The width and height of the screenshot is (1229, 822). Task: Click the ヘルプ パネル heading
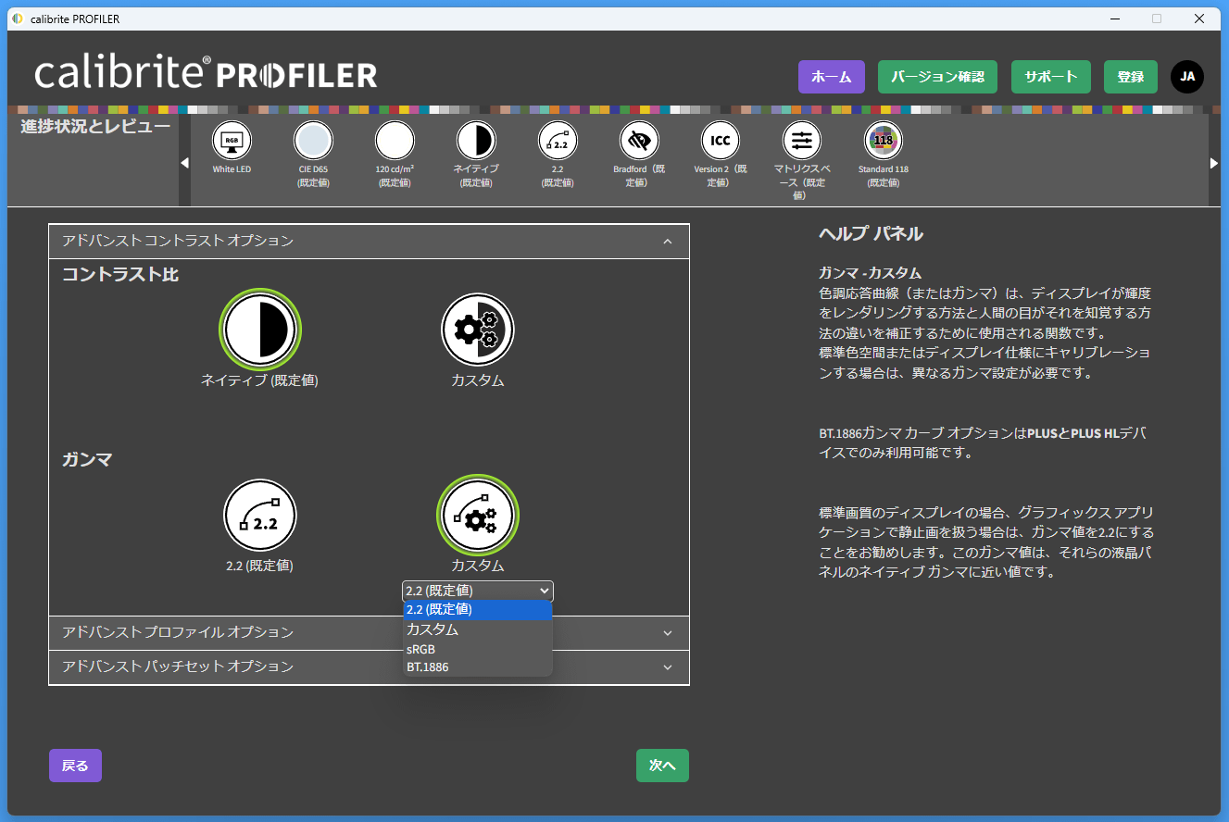(x=871, y=233)
